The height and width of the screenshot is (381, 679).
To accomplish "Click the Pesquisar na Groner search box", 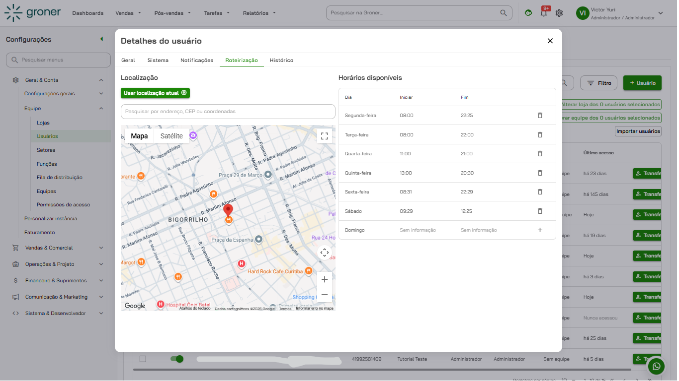I will point(419,13).
